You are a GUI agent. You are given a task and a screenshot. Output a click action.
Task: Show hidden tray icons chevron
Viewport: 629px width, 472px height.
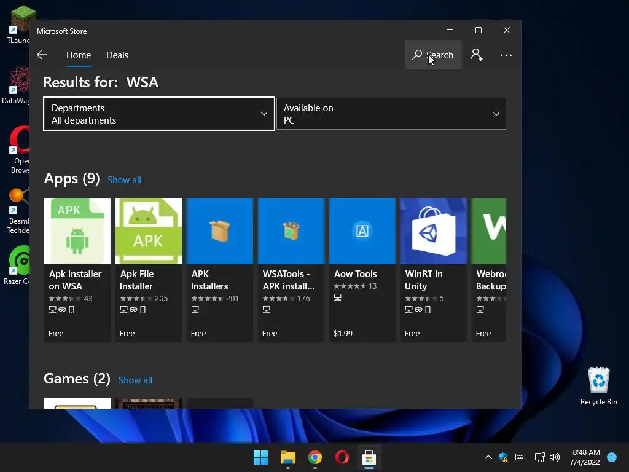(488, 457)
